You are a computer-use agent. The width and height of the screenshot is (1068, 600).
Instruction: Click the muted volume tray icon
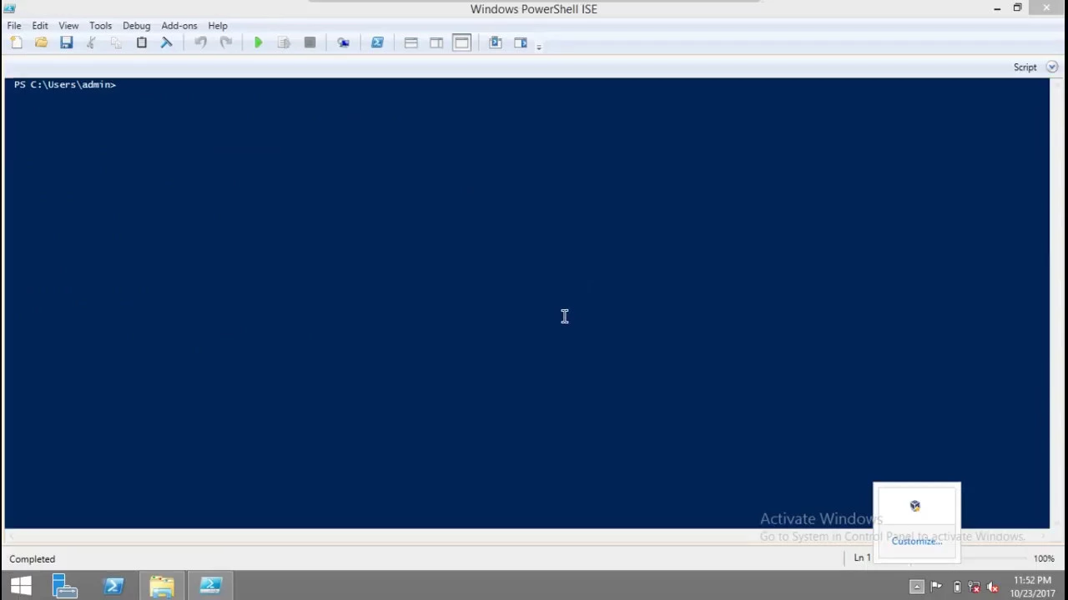tap(992, 587)
